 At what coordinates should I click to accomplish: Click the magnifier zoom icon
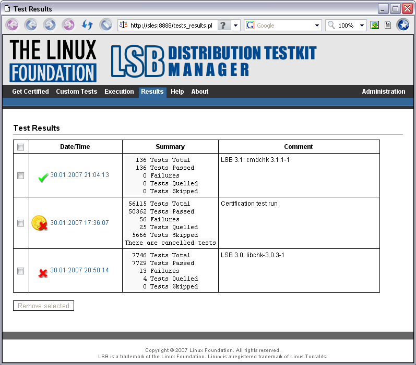point(331,25)
